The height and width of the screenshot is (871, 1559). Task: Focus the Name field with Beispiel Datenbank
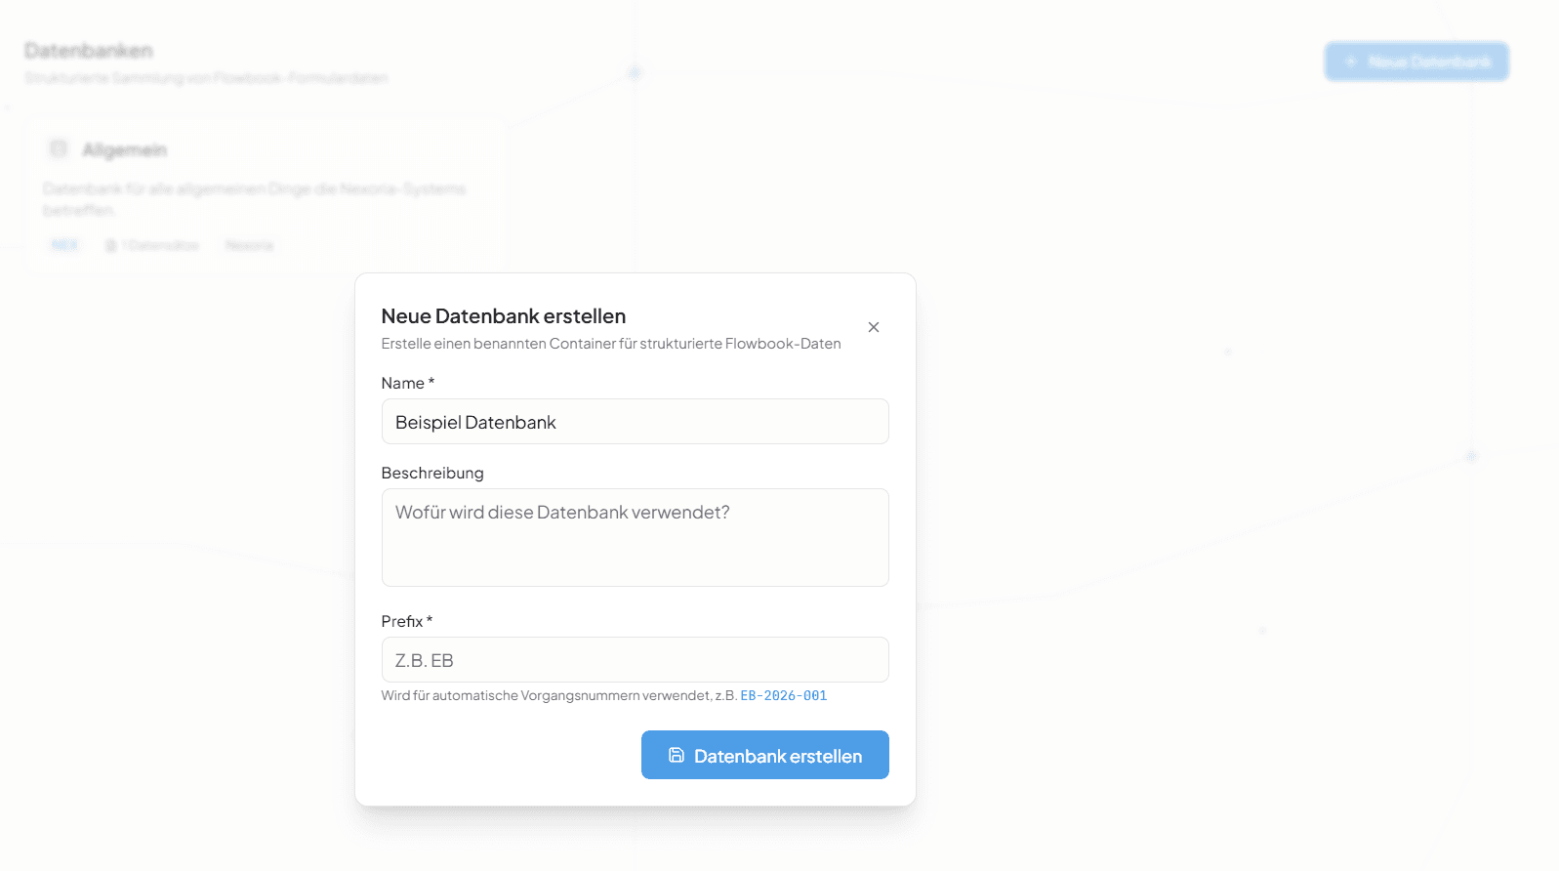(635, 422)
